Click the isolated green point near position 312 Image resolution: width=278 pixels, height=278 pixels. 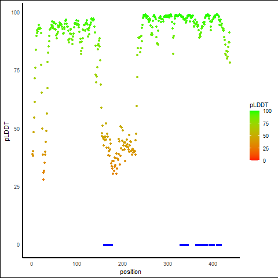(173, 54)
